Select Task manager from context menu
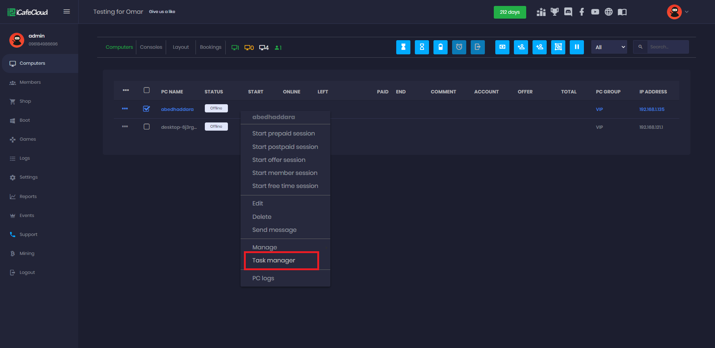 coord(274,261)
